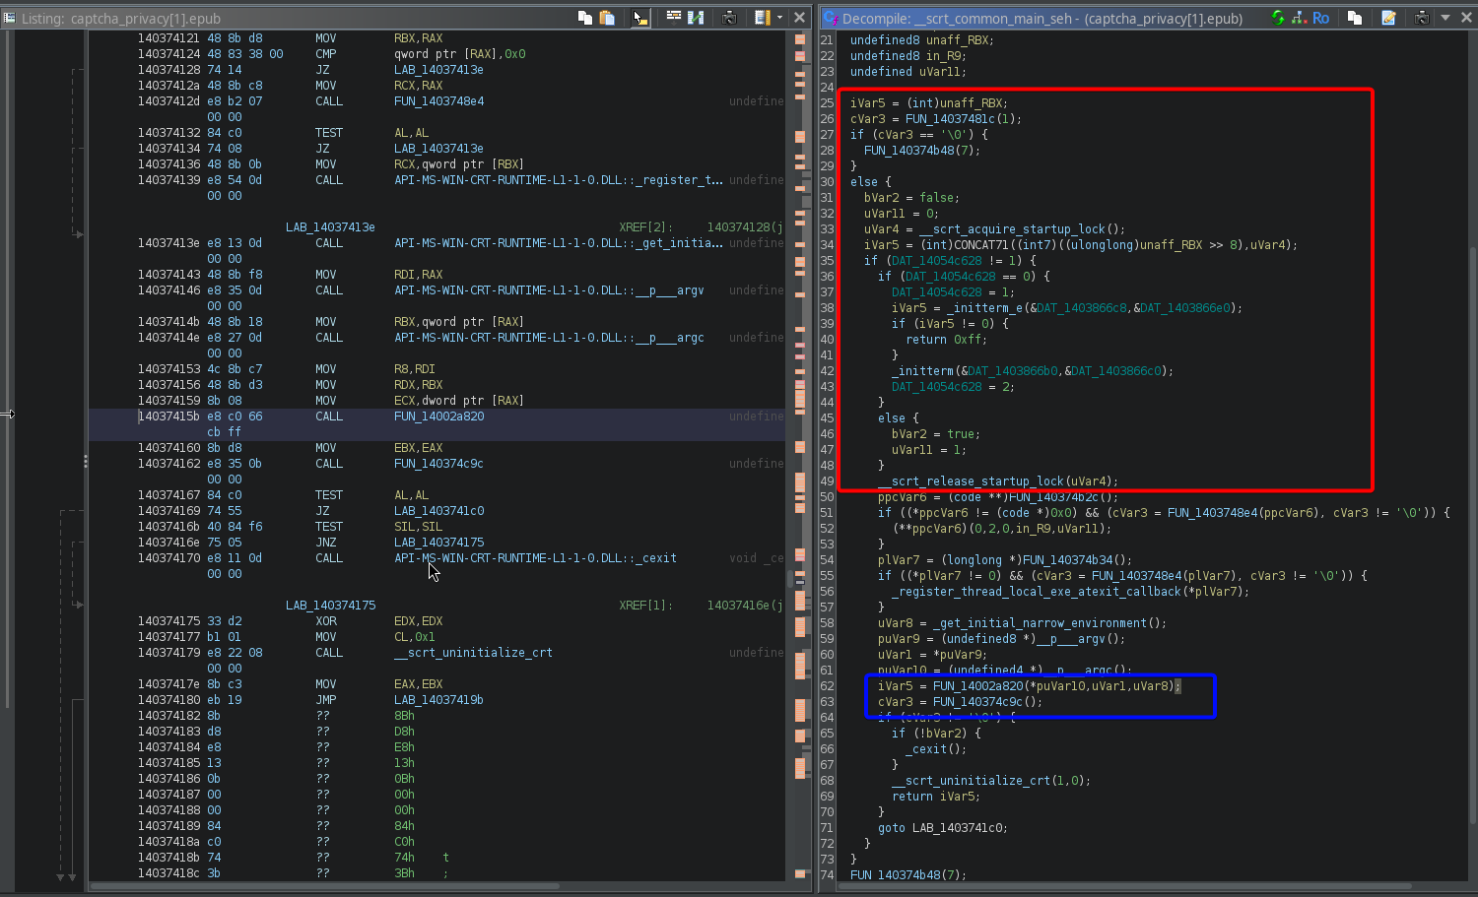Select the CALL FUN_140374c9c operand in Listing

click(438, 464)
